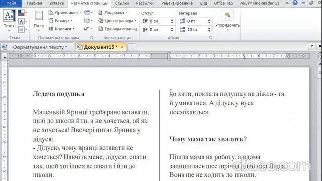Click the left indent icon

pos(145,21)
